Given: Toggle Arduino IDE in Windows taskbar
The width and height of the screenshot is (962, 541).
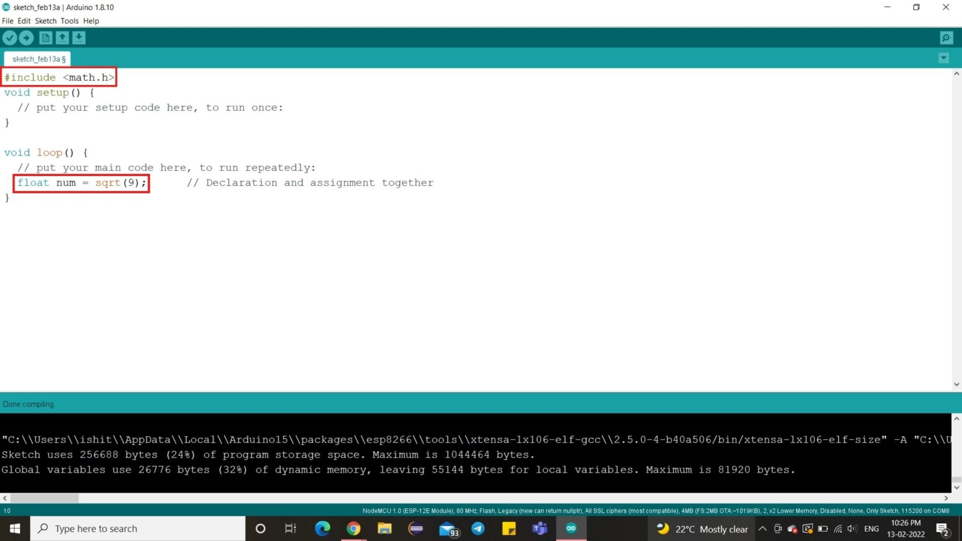Looking at the screenshot, I should tap(571, 528).
